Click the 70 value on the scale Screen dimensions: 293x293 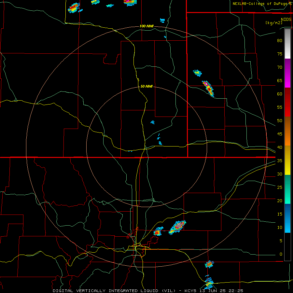coord(280,67)
